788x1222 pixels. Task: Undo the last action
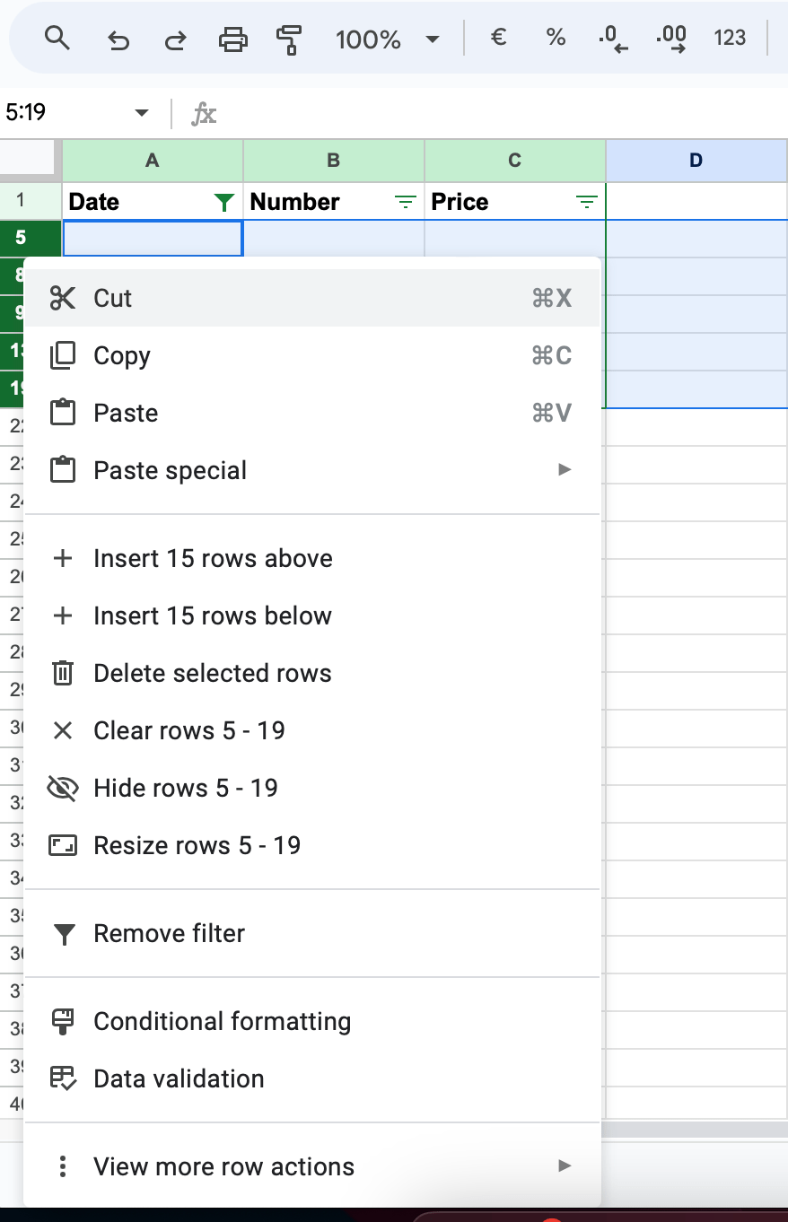(x=118, y=38)
